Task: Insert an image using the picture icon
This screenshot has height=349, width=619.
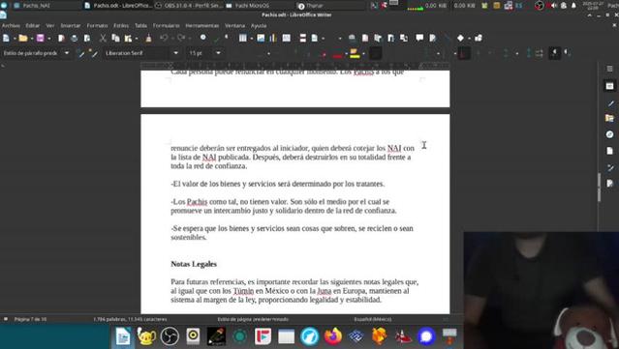Action: (x=261, y=39)
